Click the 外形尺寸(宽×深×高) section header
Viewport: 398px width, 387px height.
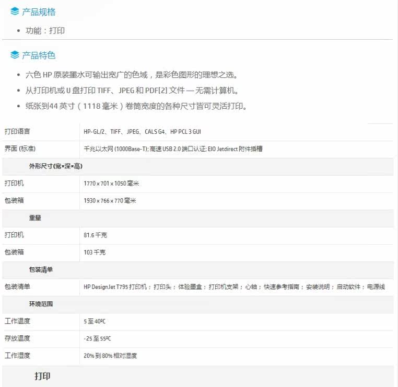55,166
